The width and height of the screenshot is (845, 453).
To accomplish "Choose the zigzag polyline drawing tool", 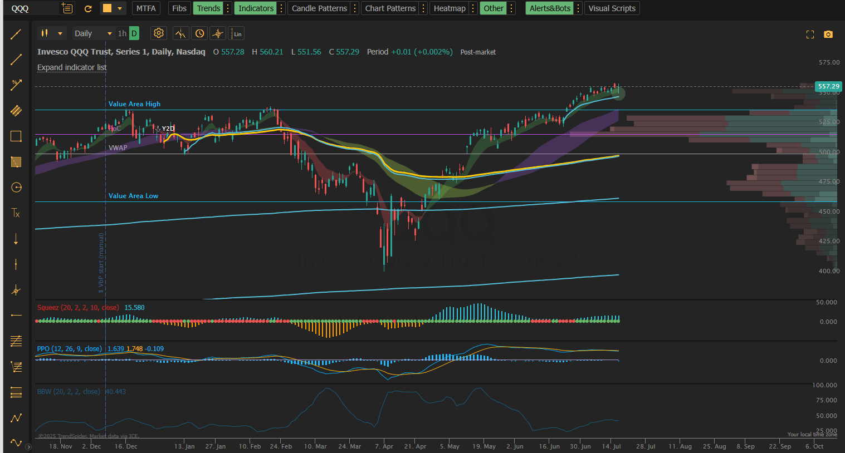I will pyautogui.click(x=16, y=418).
